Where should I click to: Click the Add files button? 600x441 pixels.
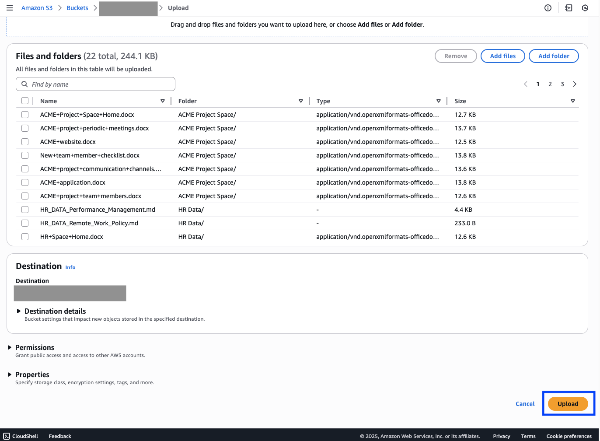[x=503, y=56]
